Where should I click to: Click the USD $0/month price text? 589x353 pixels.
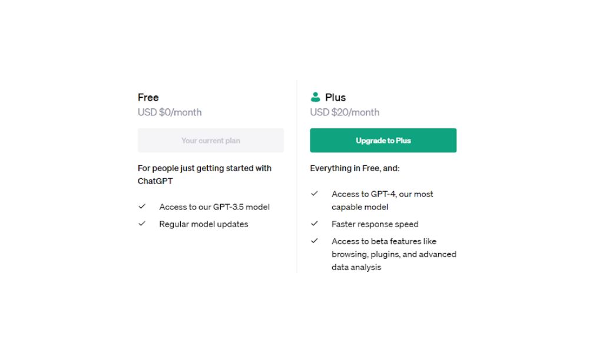tap(170, 112)
